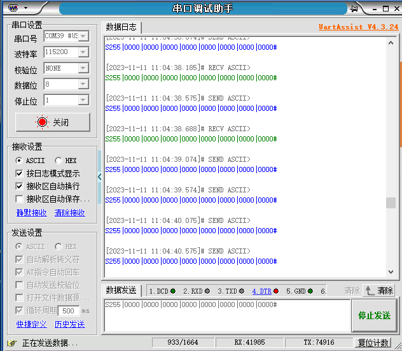
Task: Select HEX send mode radio
Action: [58, 247]
